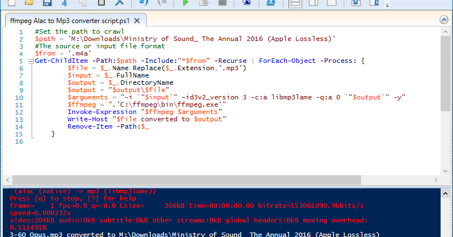
Task: Click the $_.FullName expression on line 7
Action: point(127,75)
